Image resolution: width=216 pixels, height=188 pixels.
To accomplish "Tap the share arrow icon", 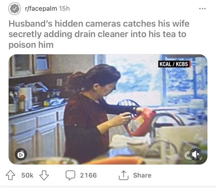I will (x=123, y=175).
